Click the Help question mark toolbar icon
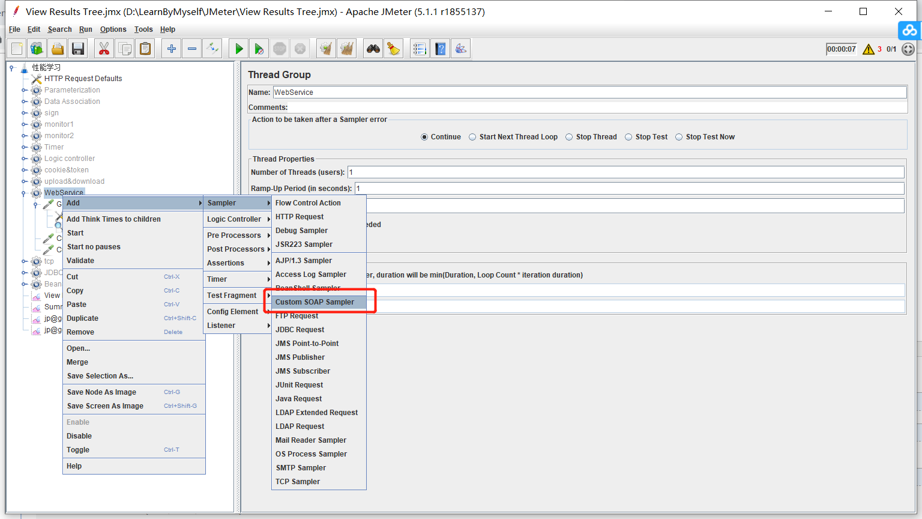The image size is (922, 519). pyautogui.click(x=441, y=49)
